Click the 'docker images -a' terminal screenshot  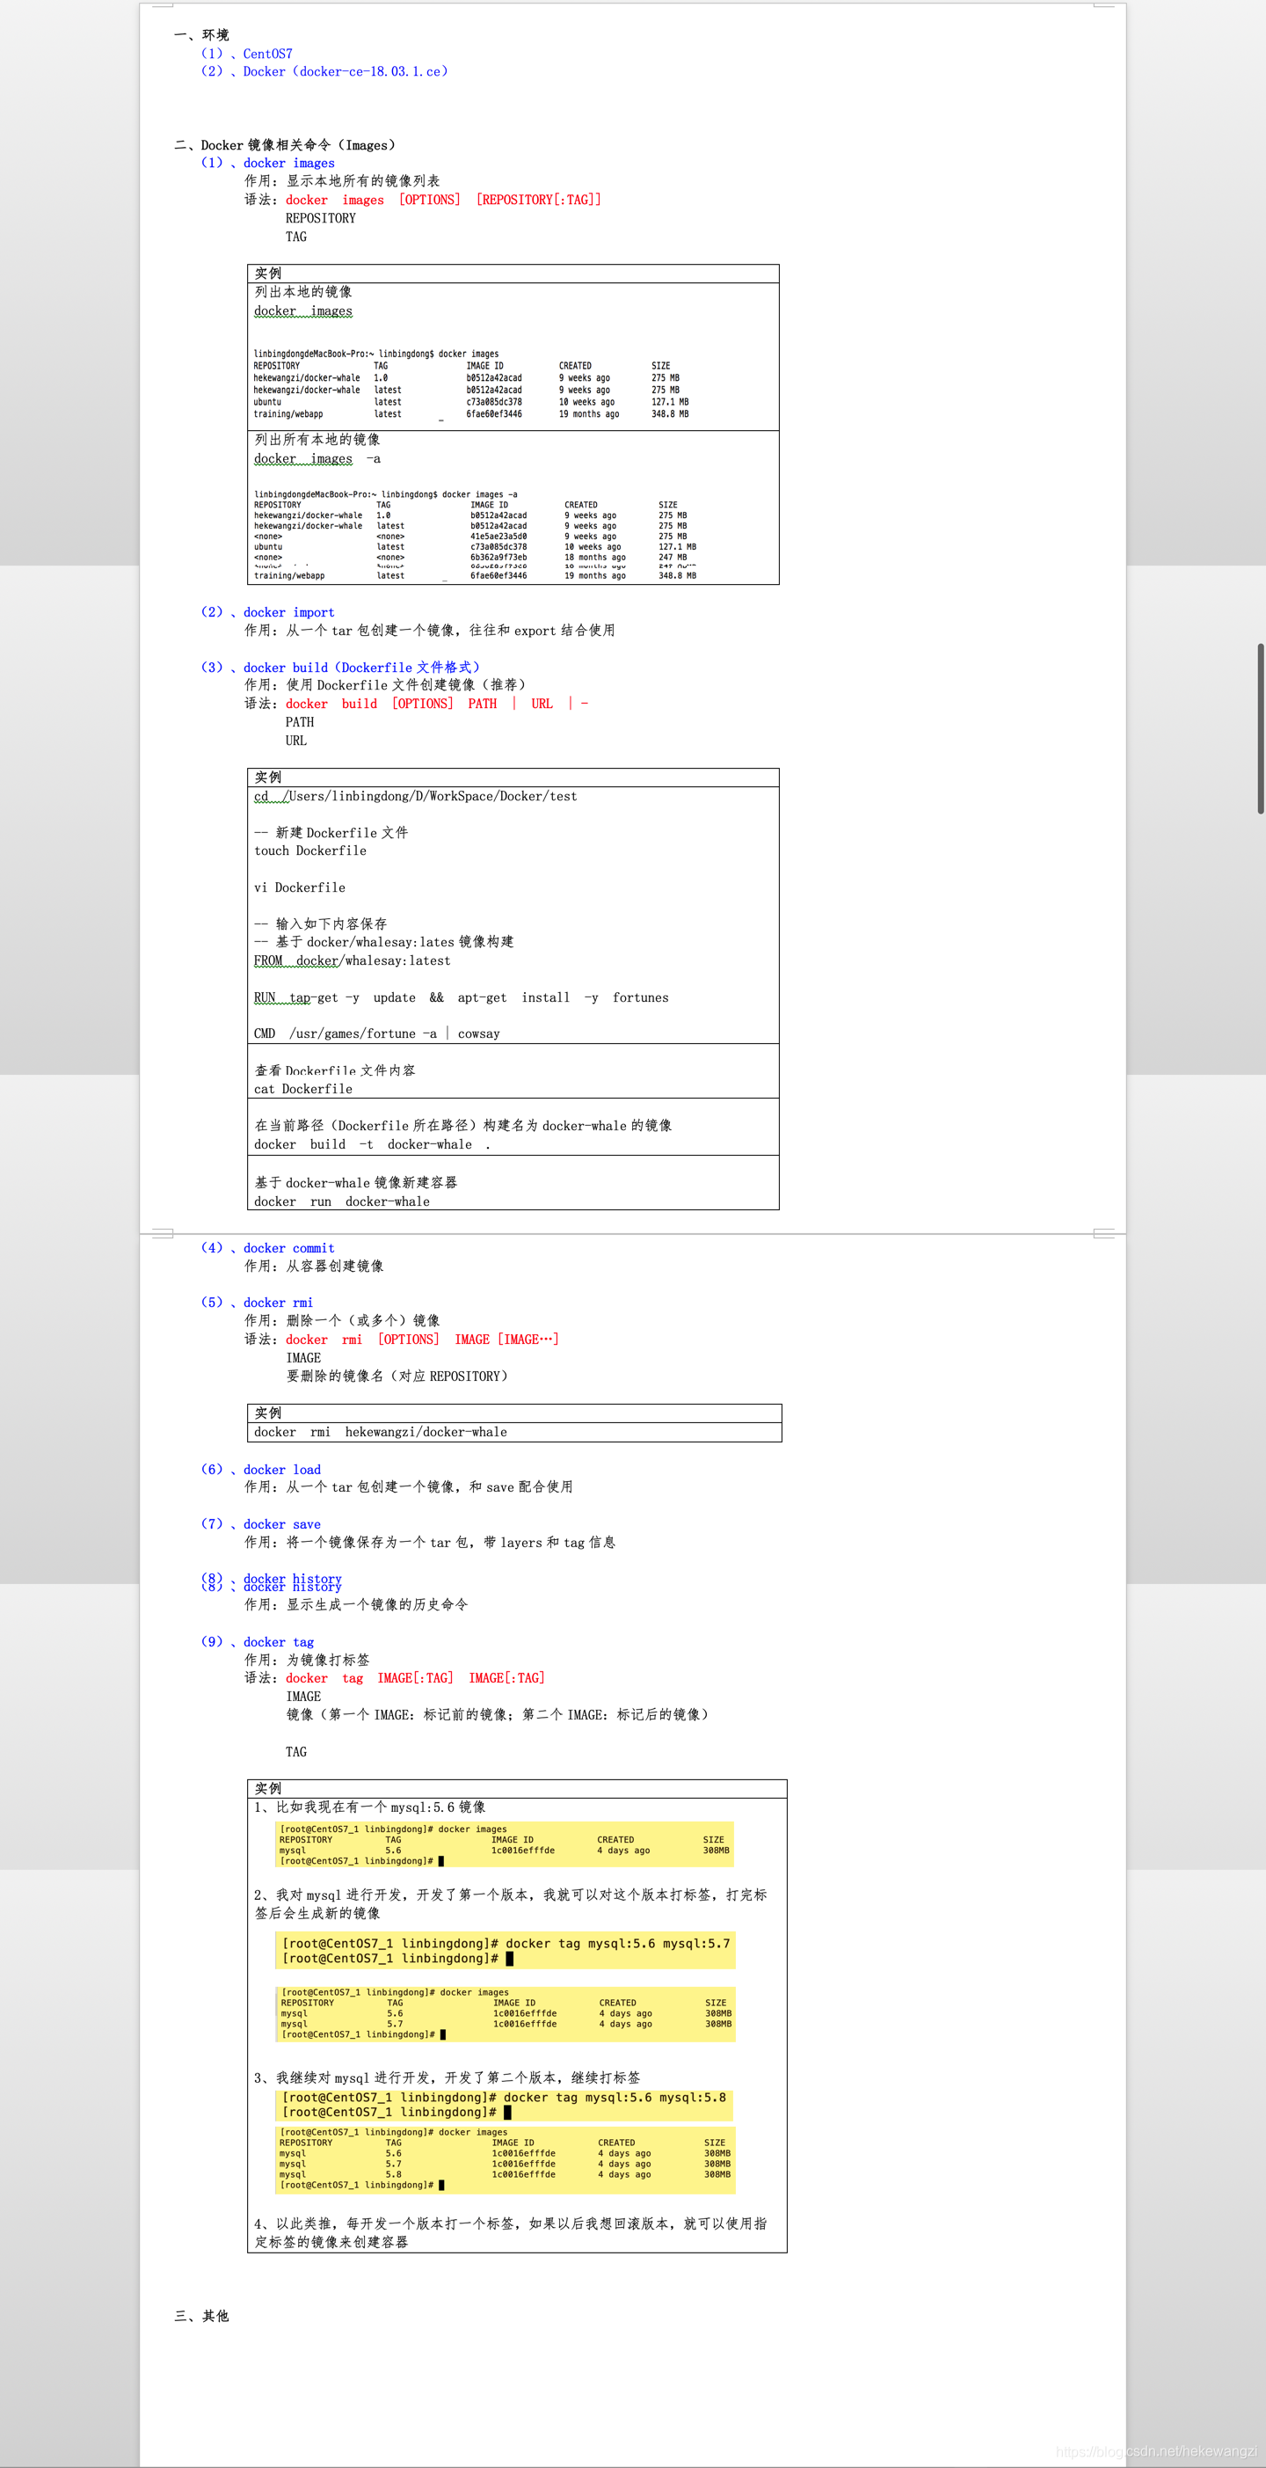point(475,535)
